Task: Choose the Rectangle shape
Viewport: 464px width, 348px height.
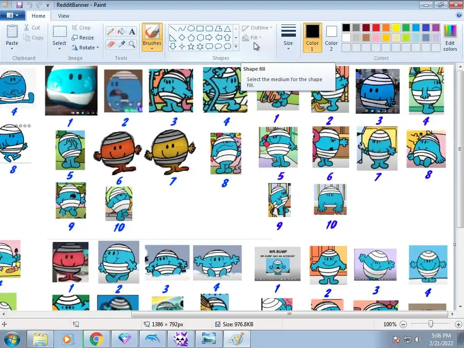Action: coord(200,29)
